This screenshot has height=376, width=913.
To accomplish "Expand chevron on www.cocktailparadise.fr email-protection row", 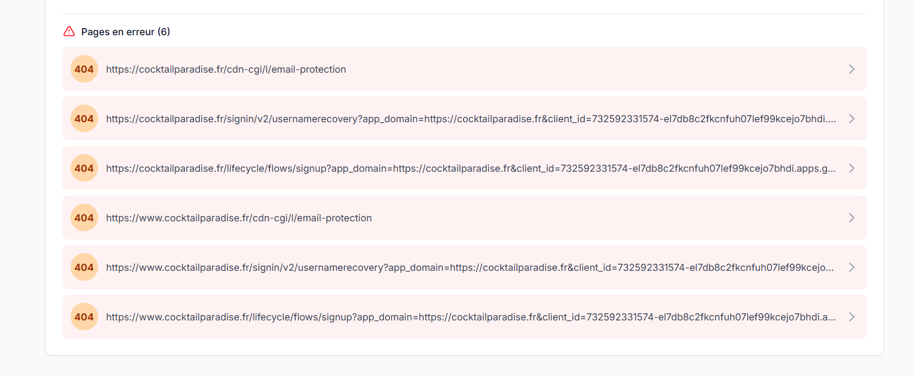I will [851, 217].
